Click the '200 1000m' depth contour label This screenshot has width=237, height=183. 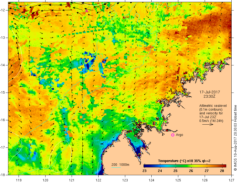tap(120, 165)
